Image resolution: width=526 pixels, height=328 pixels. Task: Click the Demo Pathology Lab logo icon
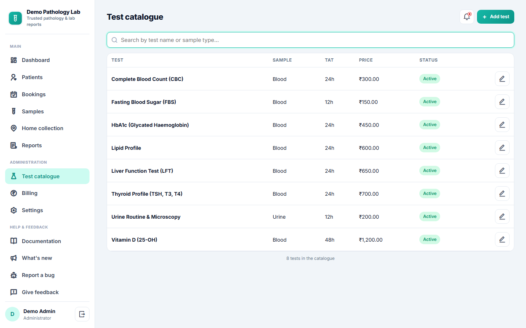click(x=15, y=18)
